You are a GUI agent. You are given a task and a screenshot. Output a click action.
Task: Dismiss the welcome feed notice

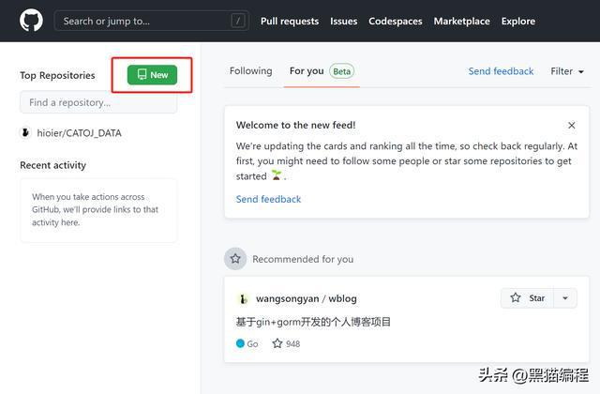point(571,125)
